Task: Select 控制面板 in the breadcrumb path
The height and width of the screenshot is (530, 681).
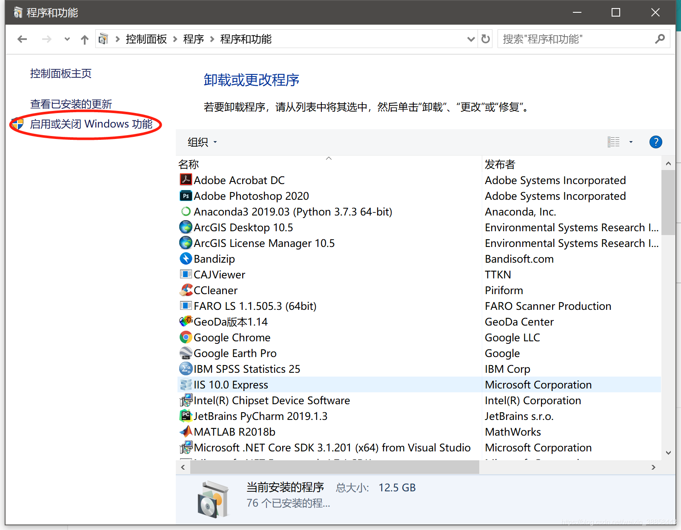Action: [x=146, y=39]
